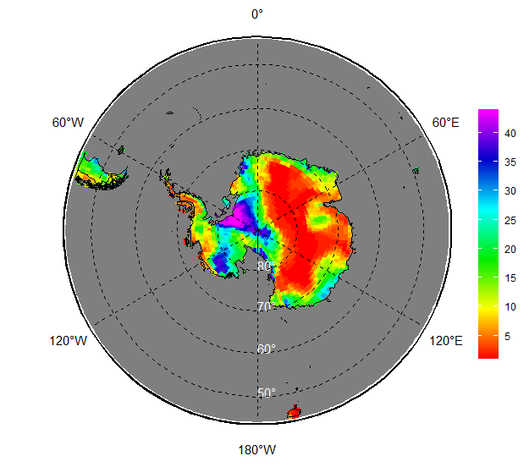Image resolution: width=529 pixels, height=467 pixels.
Task: Click the 60°W longitude label
Action: click(68, 123)
